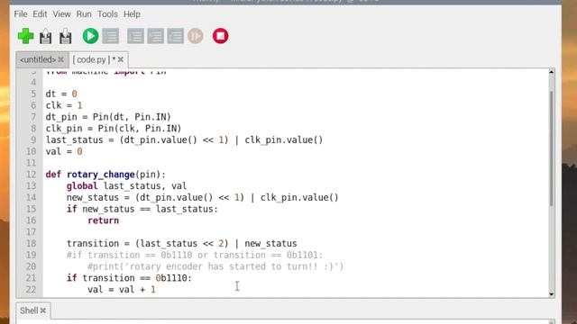Click line 'global last_status, val'

(126, 186)
